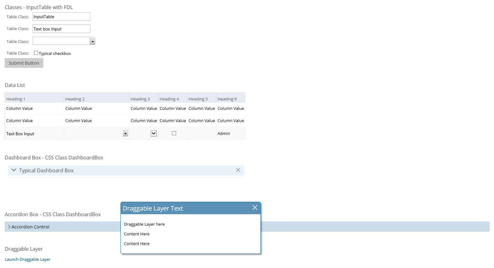Click the Submit Button
The image size is (494, 268).
24,63
